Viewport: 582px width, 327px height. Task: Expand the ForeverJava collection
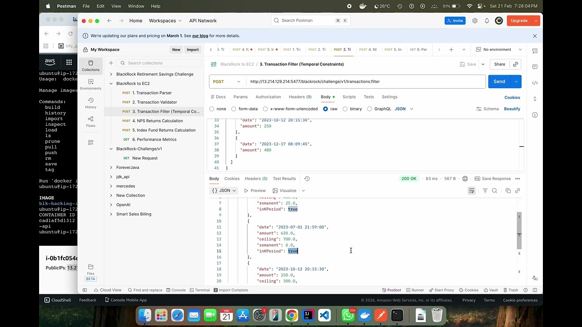(x=111, y=168)
